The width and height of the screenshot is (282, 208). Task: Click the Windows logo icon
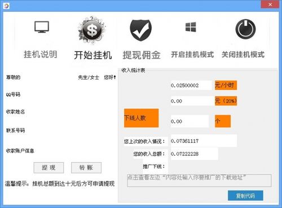(x=191, y=27)
